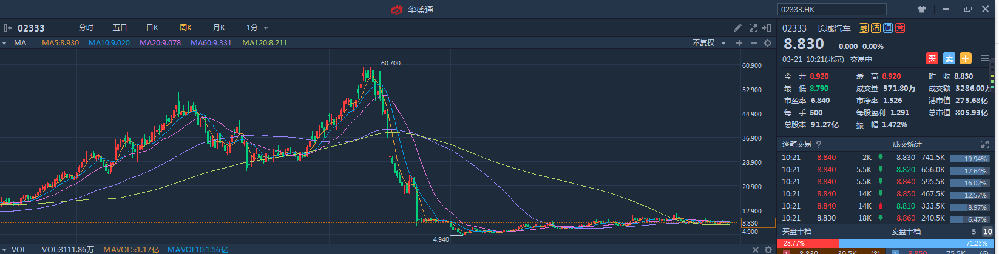Click the 长城汽车 stock name
This screenshot has height=254, width=999.
[834, 28]
